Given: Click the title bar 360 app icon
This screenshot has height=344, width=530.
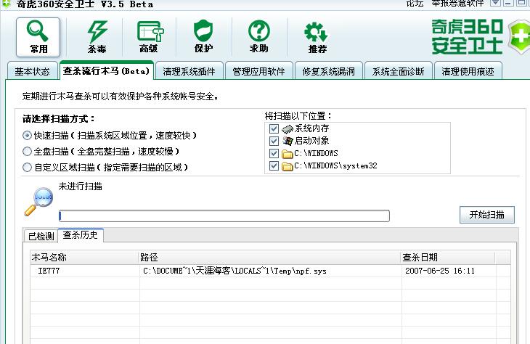Looking at the screenshot, I should [7, 4].
